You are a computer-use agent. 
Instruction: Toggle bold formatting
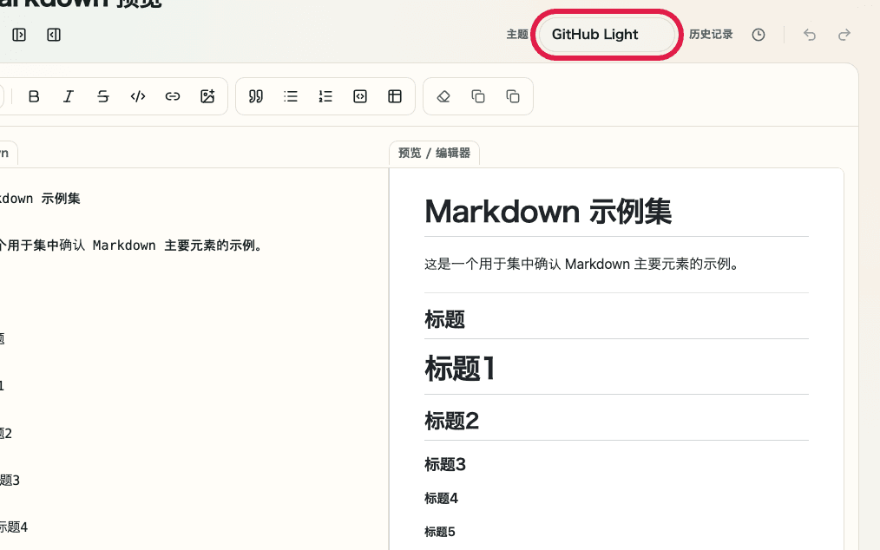tap(34, 96)
